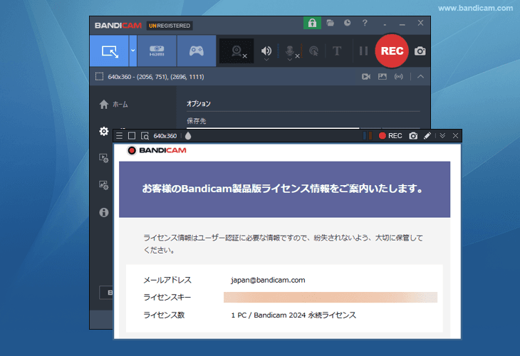This screenshot has height=356, width=520.
Task: Open the video settings sidebar item
Action: [104, 158]
